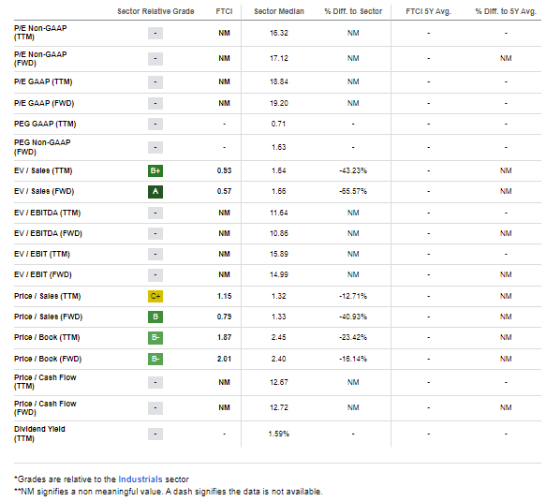Click the Sector Median column header

coord(279,11)
